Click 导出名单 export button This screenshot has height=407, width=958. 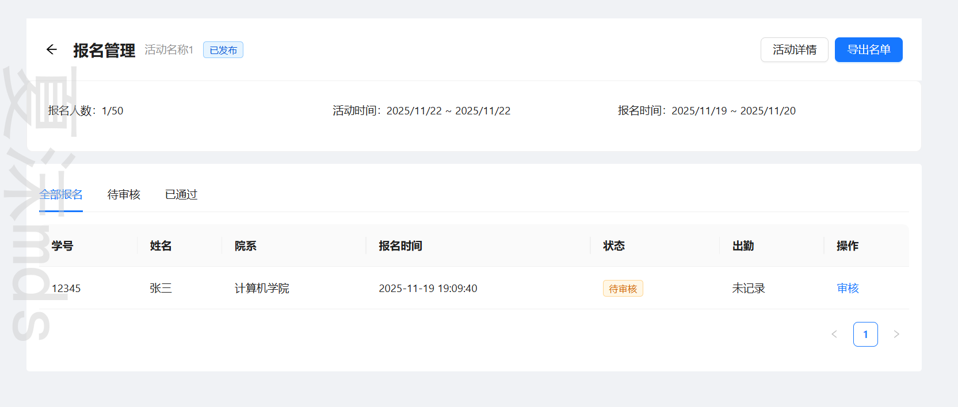869,49
